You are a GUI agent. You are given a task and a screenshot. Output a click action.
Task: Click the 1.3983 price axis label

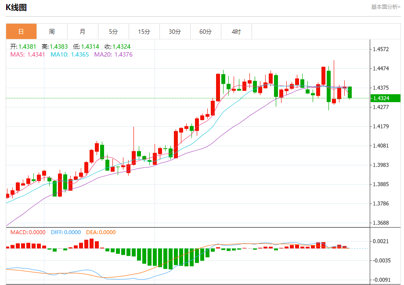(x=381, y=165)
